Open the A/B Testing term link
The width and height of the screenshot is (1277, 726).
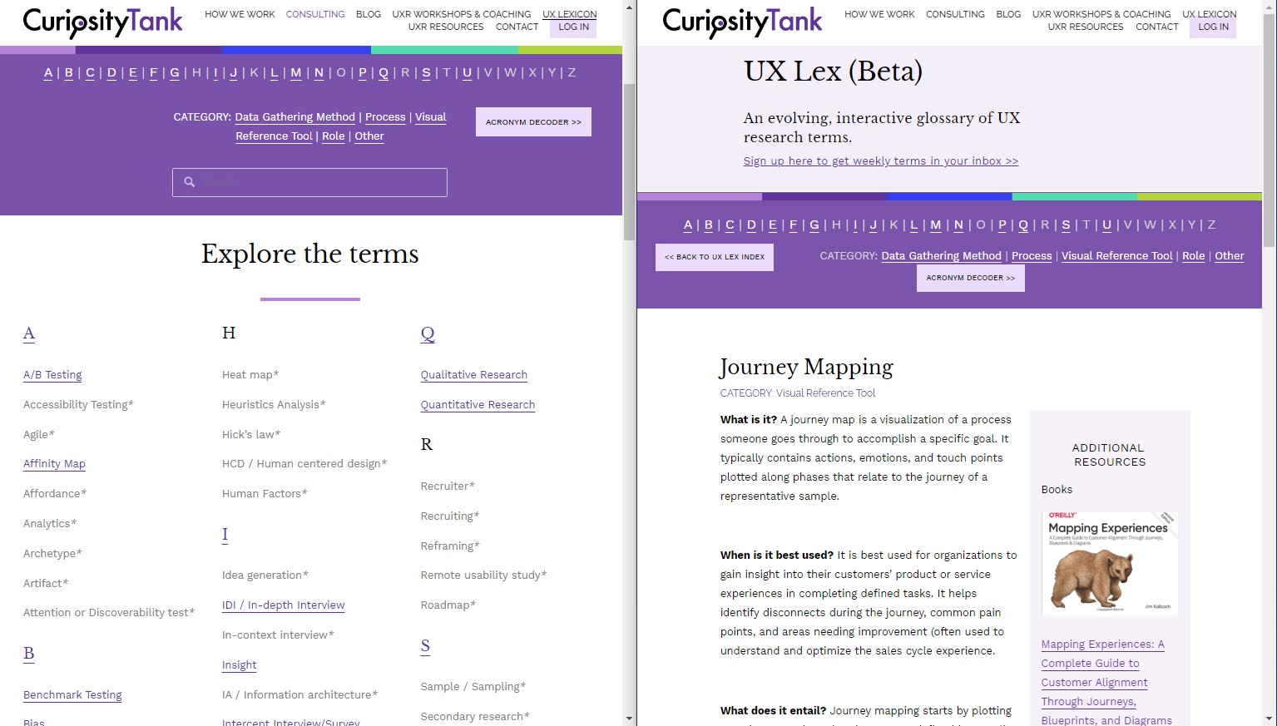pos(52,375)
